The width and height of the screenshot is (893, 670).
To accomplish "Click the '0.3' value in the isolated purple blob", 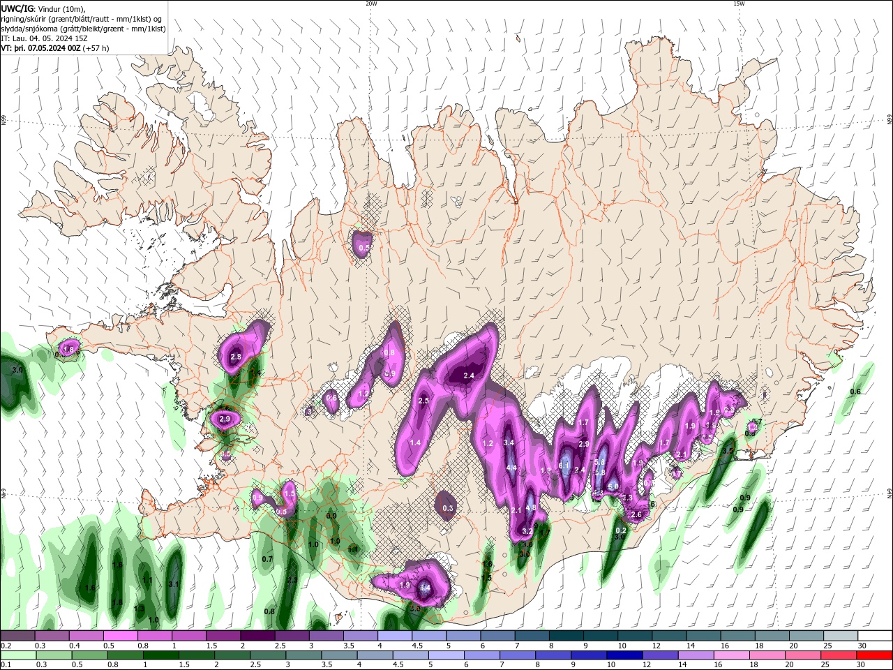I will (448, 508).
